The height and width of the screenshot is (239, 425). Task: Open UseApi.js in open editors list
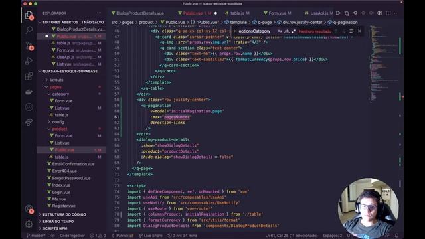click(x=72, y=57)
